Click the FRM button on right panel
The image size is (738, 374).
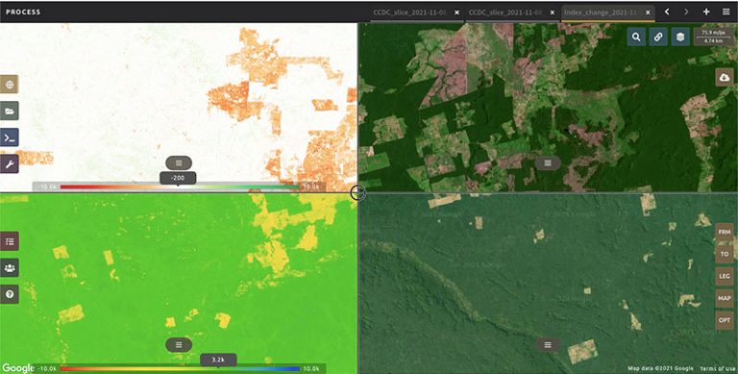click(x=725, y=233)
